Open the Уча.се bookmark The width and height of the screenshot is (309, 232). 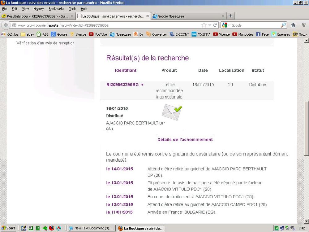pos(78,34)
